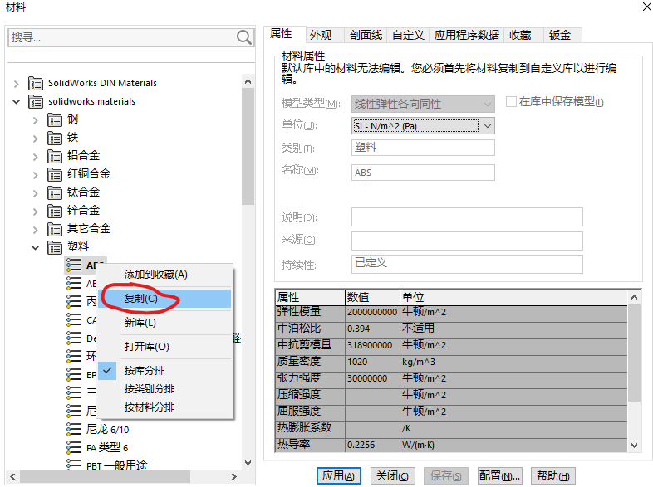Click the selected ABS material icon
653x487 pixels.
(74, 265)
